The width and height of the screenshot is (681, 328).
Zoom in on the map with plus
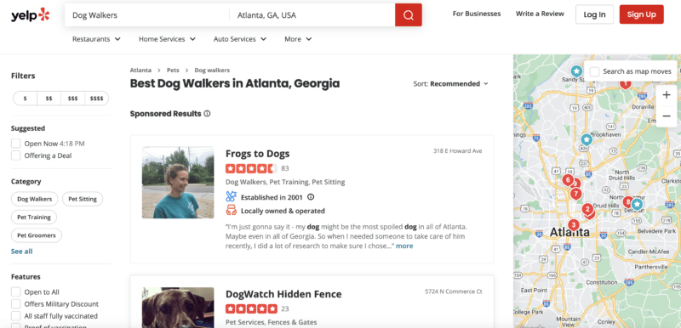coord(667,95)
